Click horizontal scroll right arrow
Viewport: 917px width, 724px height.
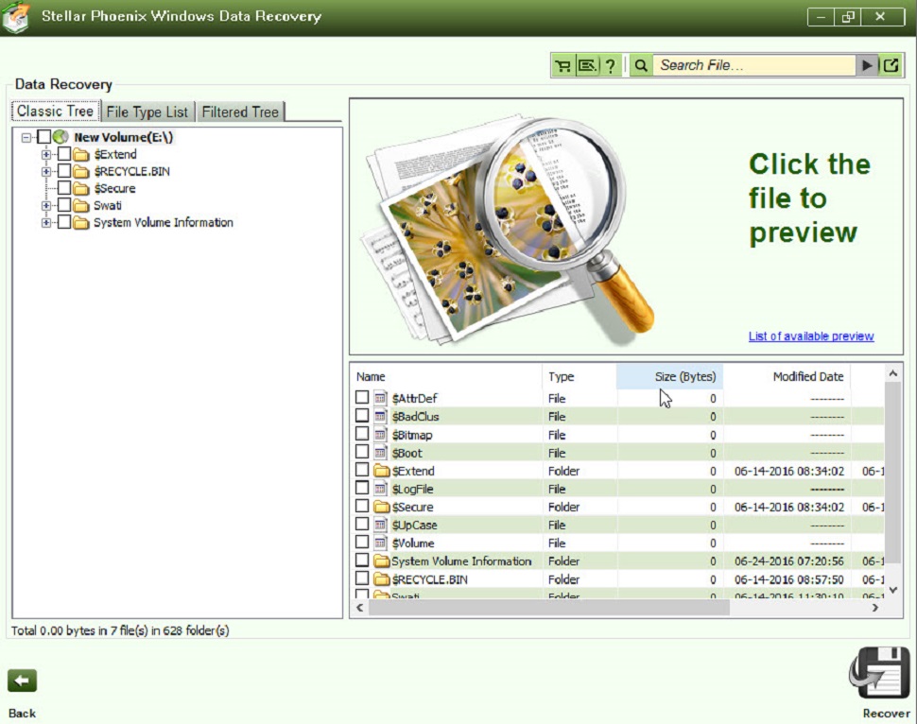click(x=874, y=608)
